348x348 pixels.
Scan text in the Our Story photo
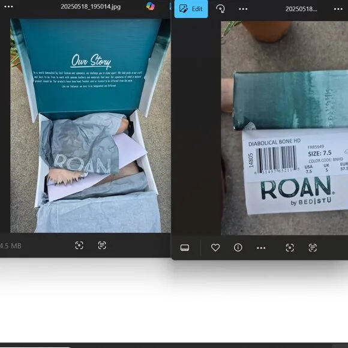102,245
